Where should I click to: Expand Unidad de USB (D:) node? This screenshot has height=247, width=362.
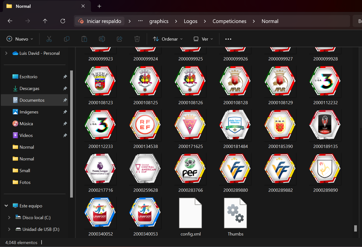point(9,229)
